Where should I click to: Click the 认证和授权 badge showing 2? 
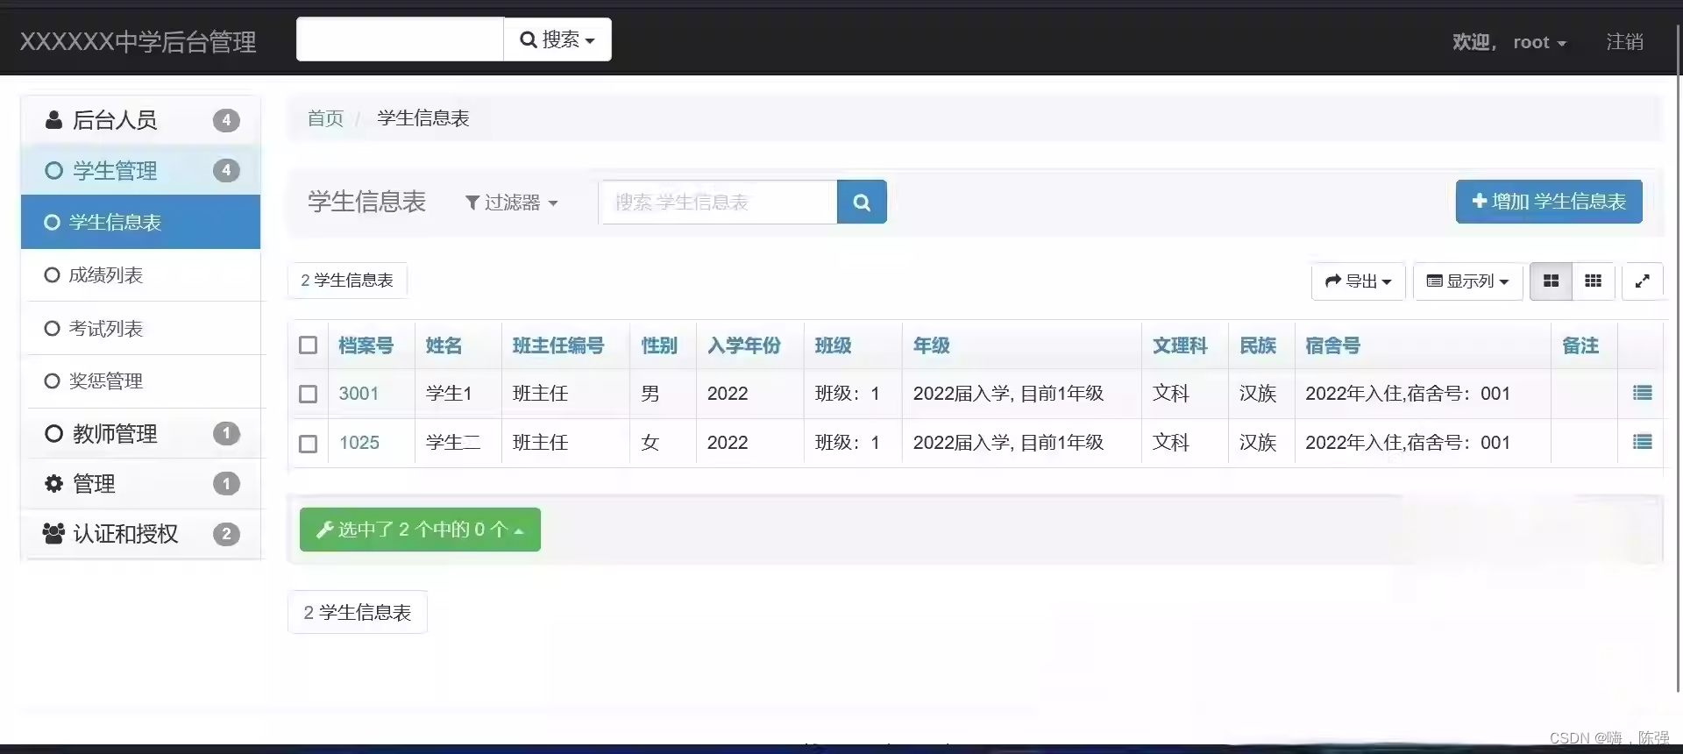226,534
